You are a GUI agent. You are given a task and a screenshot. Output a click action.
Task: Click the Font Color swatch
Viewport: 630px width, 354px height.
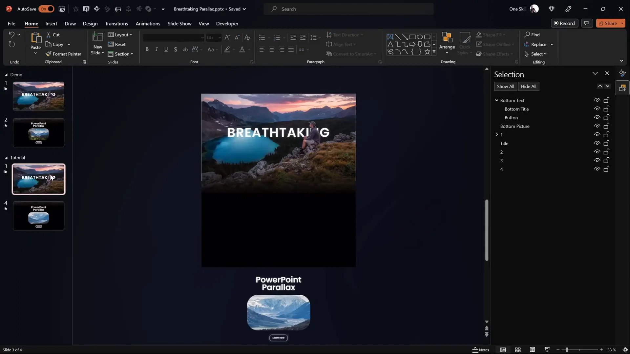pos(242,49)
